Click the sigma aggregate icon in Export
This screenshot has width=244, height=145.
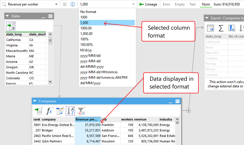coord(221,28)
